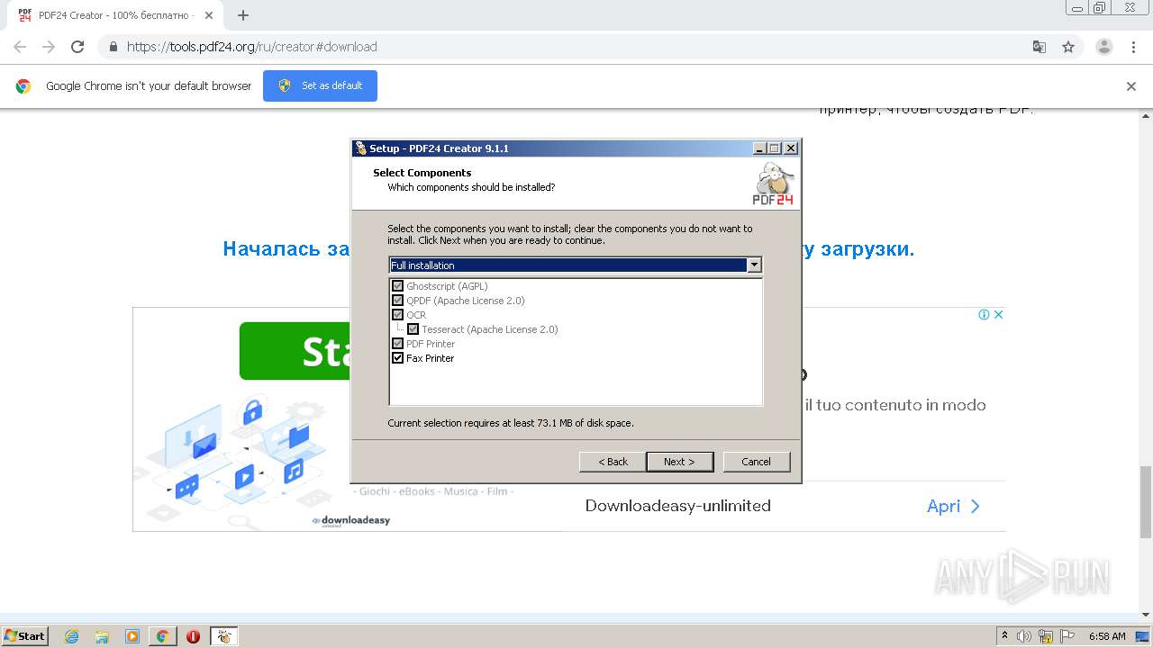Open the media player taskbar icon
The width and height of the screenshot is (1153, 648).
tap(132, 636)
